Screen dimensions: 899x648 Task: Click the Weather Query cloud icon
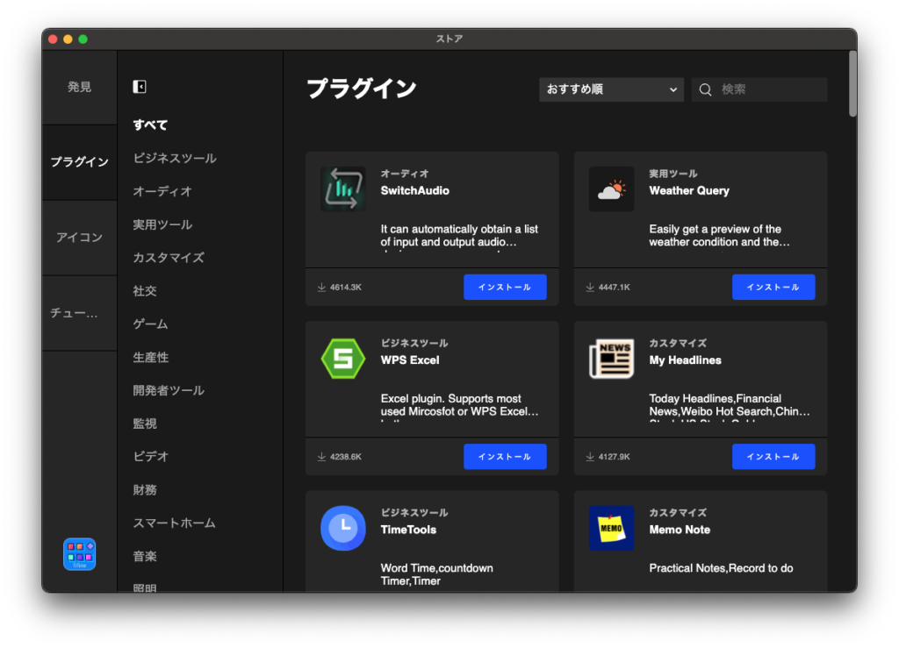612,189
